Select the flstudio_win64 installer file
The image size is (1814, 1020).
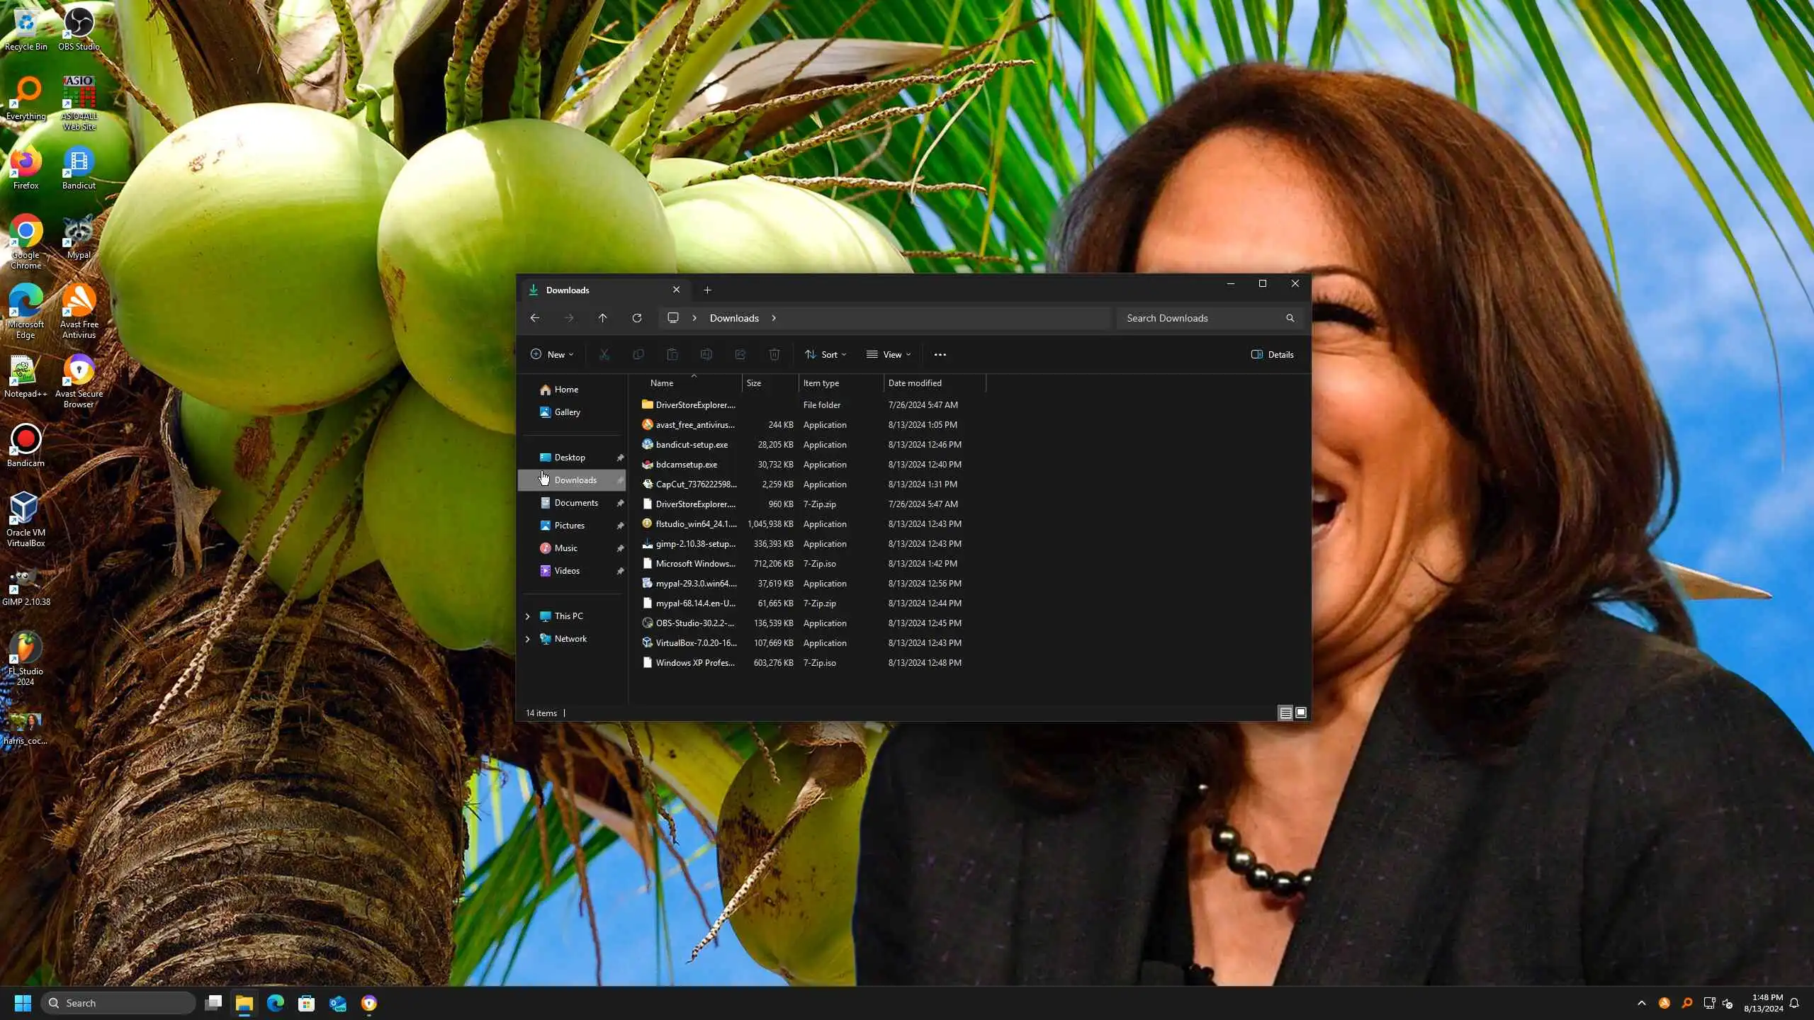tap(695, 524)
